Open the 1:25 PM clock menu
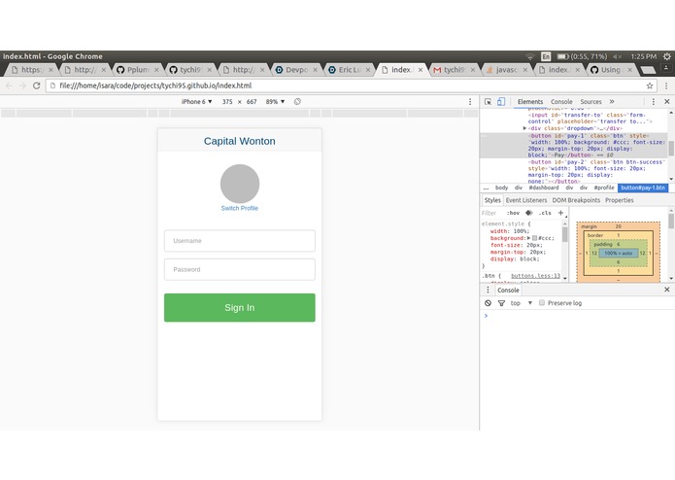 pos(644,56)
